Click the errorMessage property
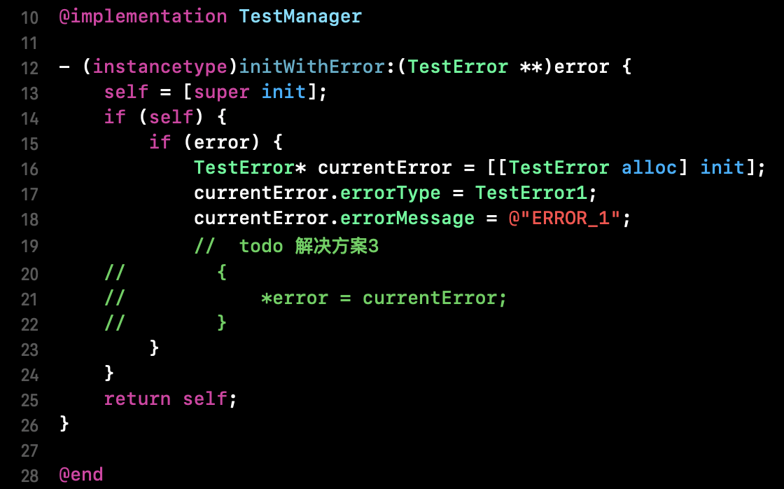The image size is (784, 489). tap(407, 219)
